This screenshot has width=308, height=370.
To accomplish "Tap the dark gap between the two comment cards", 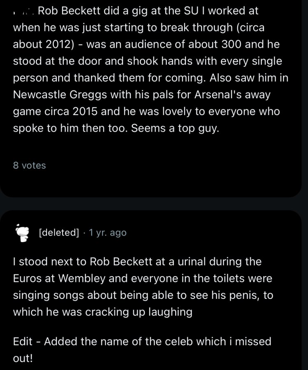I will [x=151, y=203].
